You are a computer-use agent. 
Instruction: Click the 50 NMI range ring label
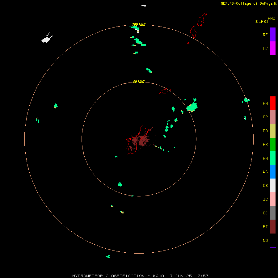coord(139,82)
